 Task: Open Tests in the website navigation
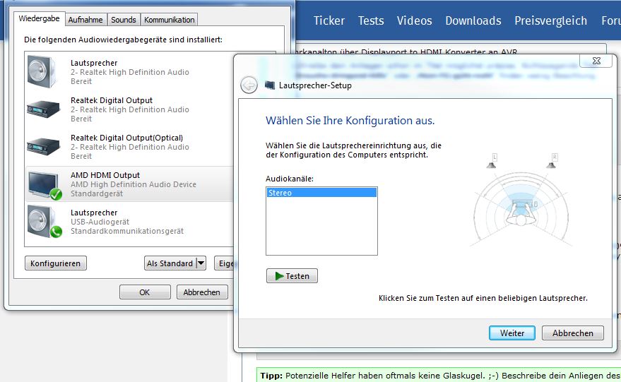(371, 20)
